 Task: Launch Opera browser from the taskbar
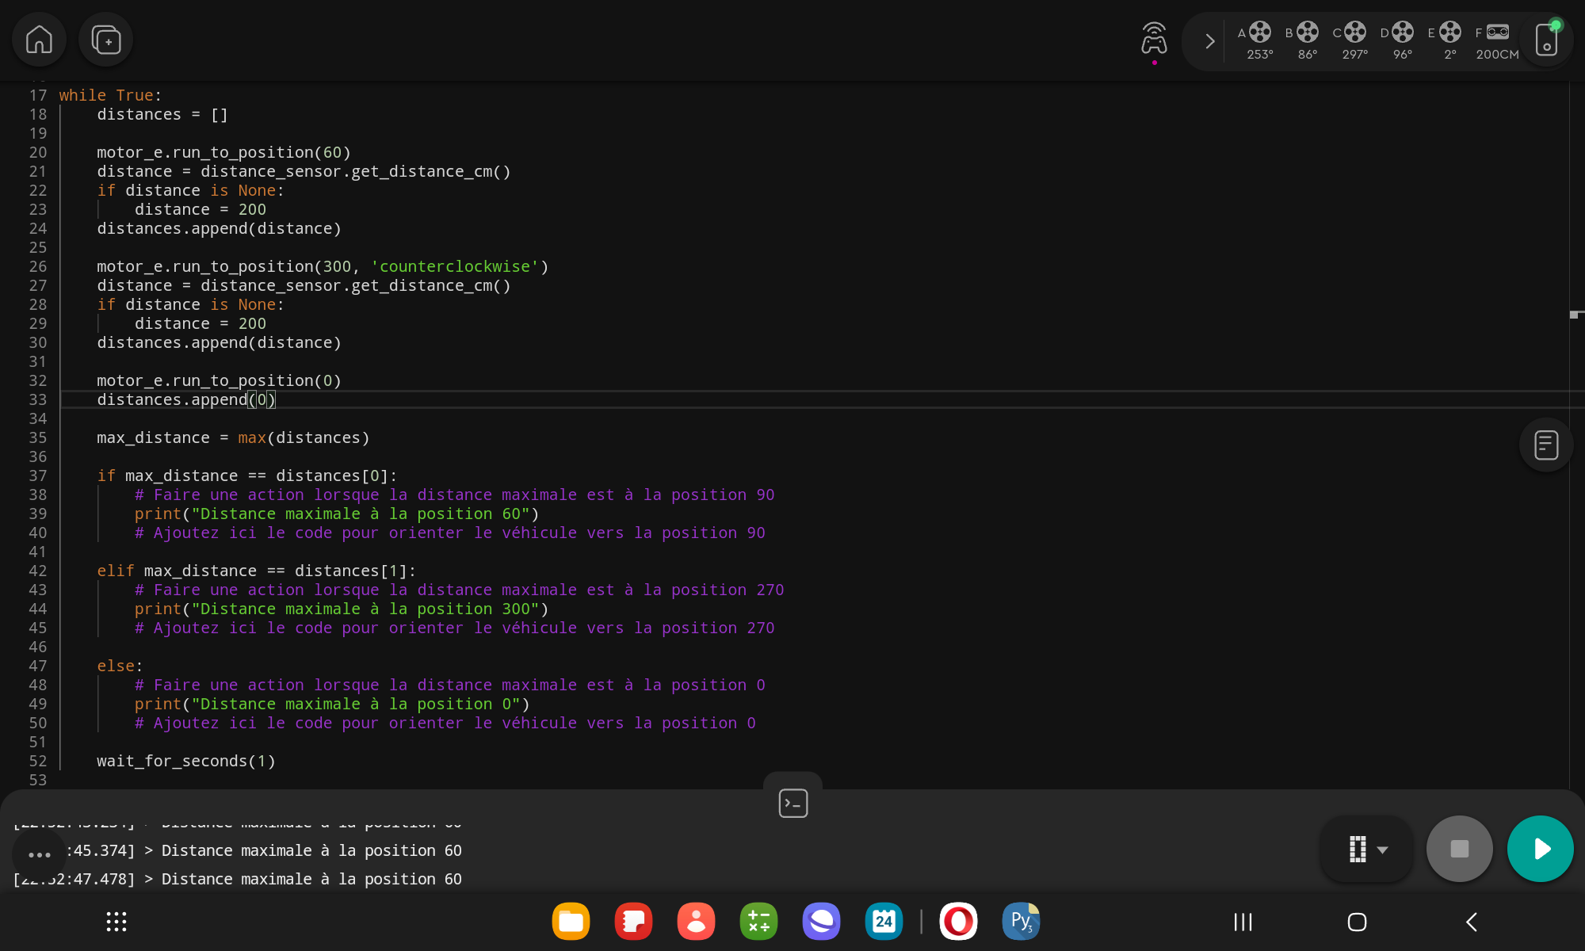(x=958, y=922)
